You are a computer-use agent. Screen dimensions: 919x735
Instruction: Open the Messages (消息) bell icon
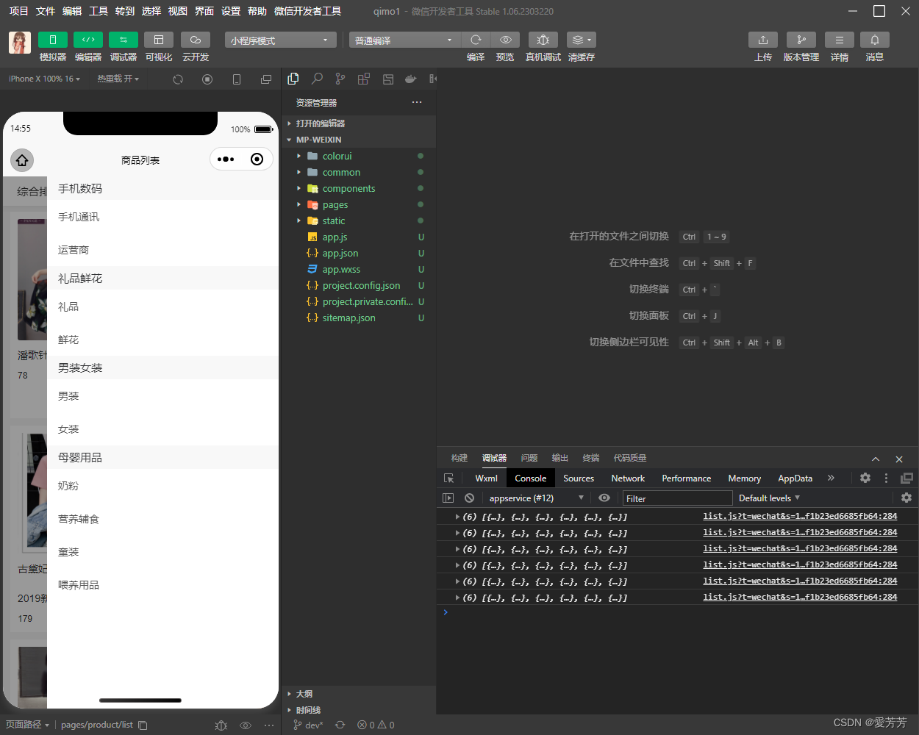(x=875, y=40)
